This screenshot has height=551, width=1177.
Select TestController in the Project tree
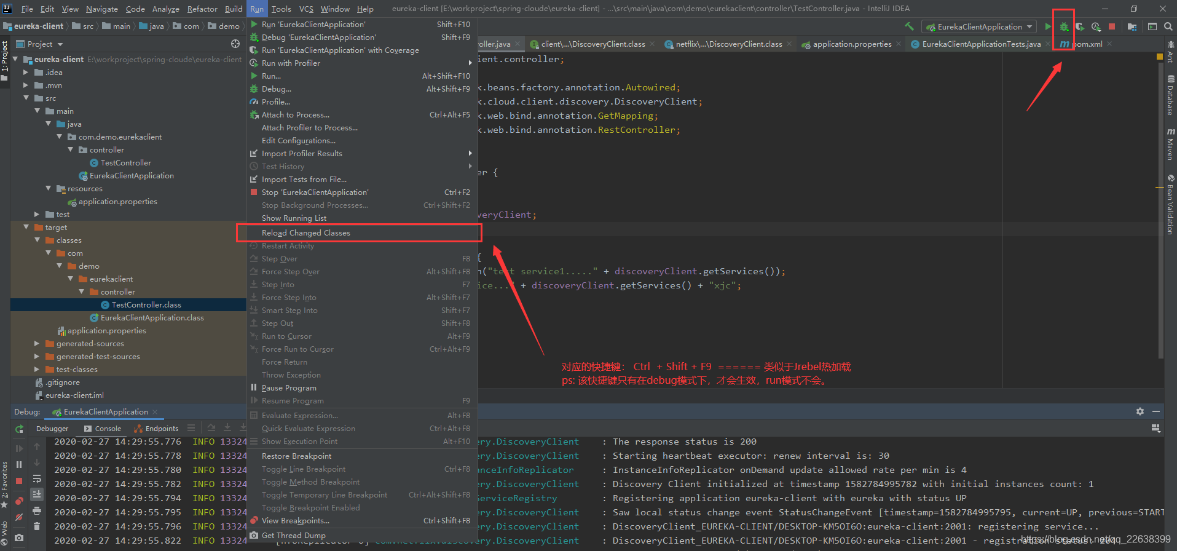click(126, 162)
